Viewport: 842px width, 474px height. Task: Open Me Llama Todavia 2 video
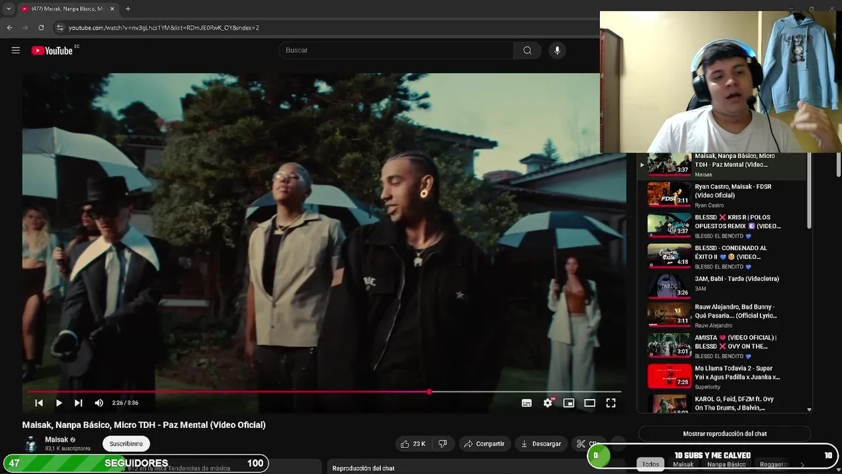724,377
